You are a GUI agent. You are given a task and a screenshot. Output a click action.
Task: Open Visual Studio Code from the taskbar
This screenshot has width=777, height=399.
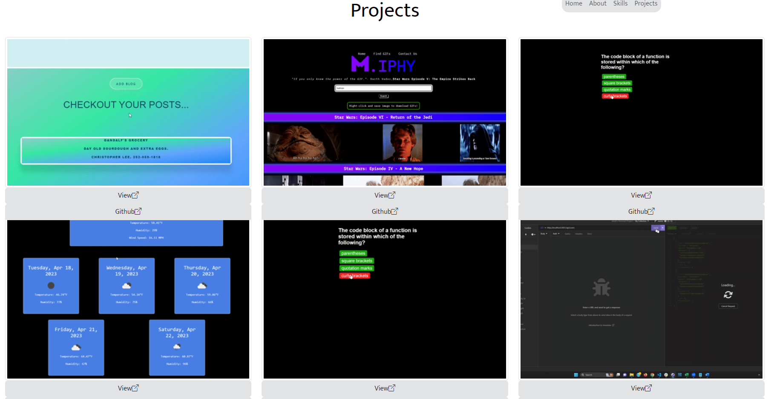point(659,375)
